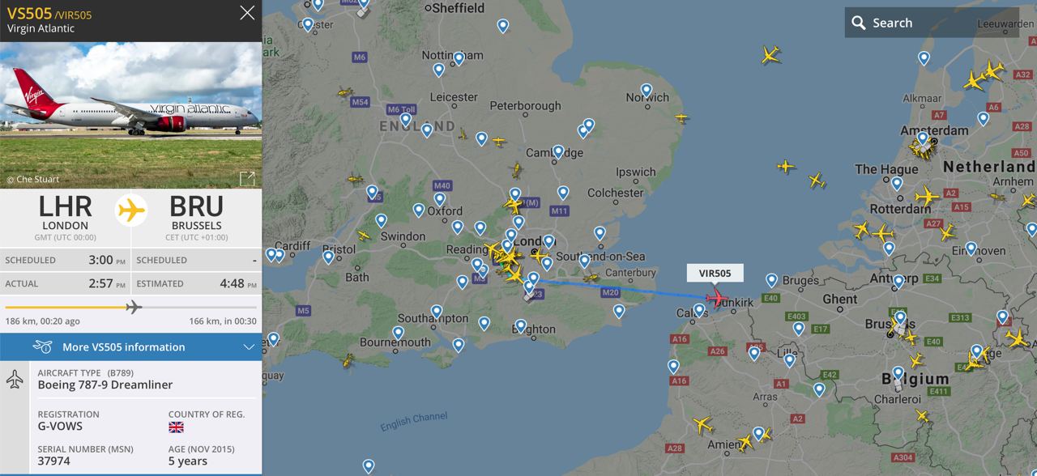
Task: Click the Amsterdam airport pin marker
Action: pyautogui.click(x=922, y=138)
